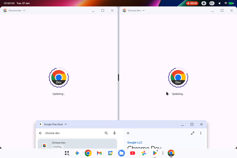
Task: Open Google Calendar from the shelf
Action: [x=110, y=153]
